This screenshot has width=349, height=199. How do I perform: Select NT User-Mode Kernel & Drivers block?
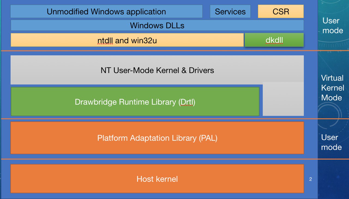click(157, 70)
